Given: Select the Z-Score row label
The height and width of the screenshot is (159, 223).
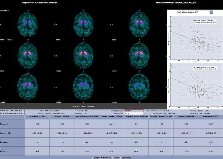Looking at the screenshot, I should point(12,151).
